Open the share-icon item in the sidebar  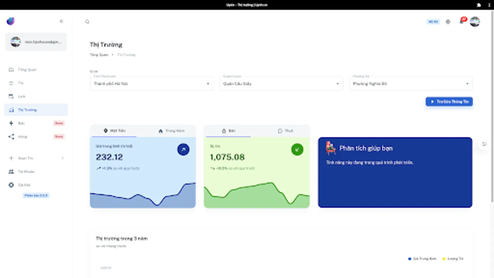coord(36,137)
